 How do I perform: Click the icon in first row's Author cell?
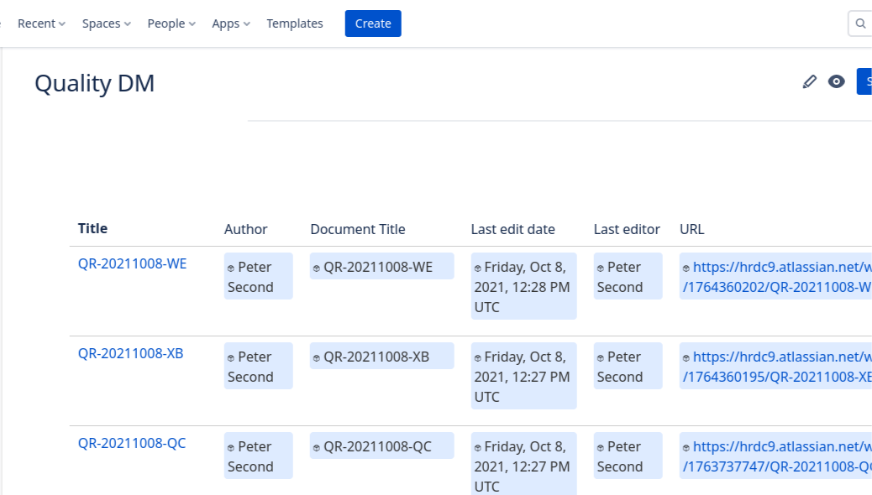(x=231, y=268)
